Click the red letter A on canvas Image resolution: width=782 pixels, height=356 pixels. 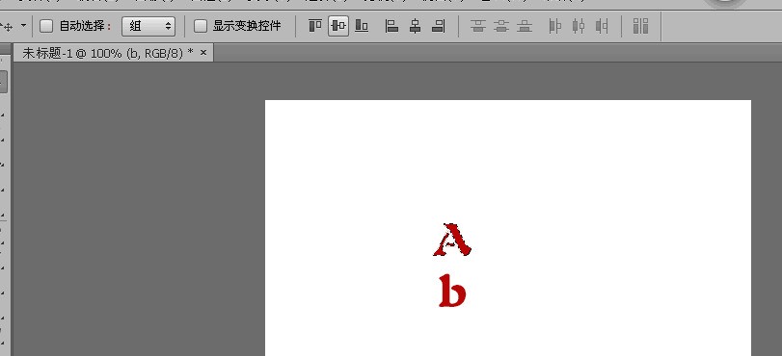(x=452, y=240)
